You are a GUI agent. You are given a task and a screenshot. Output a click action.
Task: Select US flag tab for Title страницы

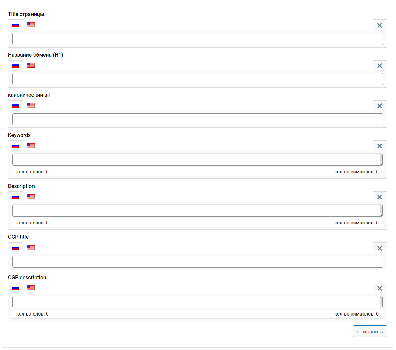(31, 25)
